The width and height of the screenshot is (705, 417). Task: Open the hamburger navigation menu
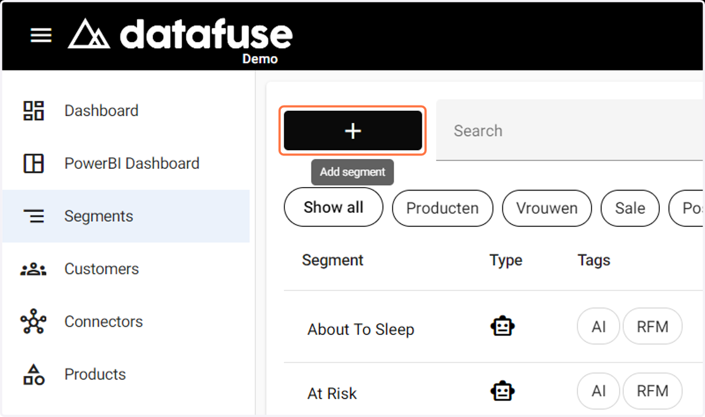click(41, 35)
